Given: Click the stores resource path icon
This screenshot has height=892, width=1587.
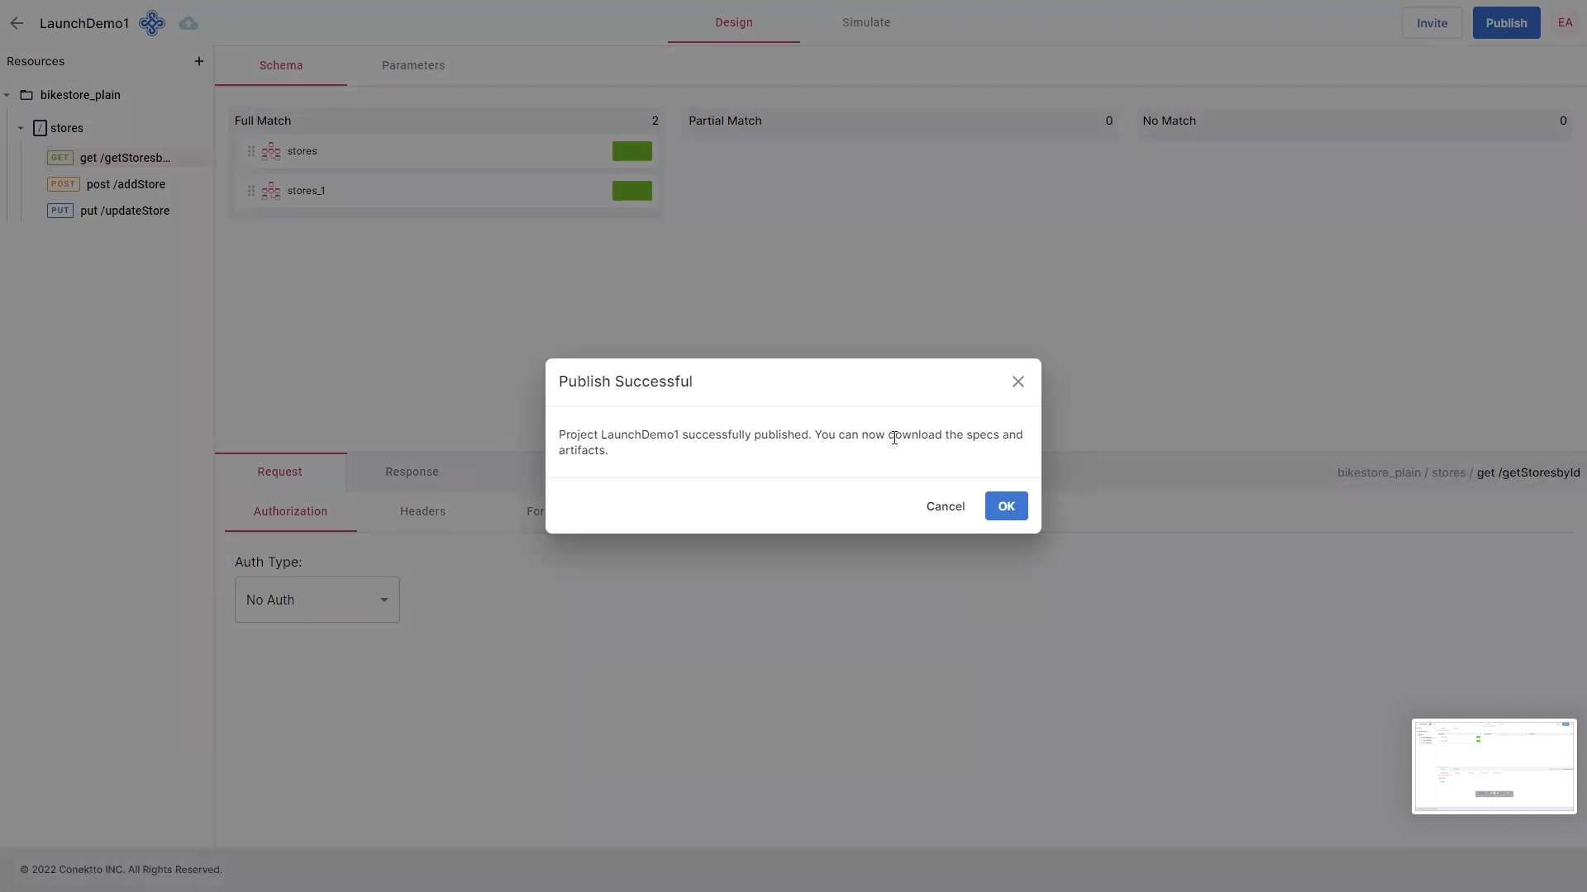Looking at the screenshot, I should coord(40,128).
